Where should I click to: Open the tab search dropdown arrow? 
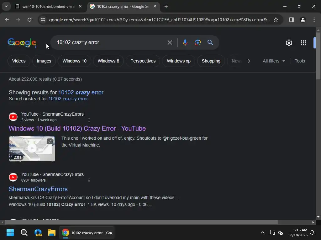(x=6, y=6)
